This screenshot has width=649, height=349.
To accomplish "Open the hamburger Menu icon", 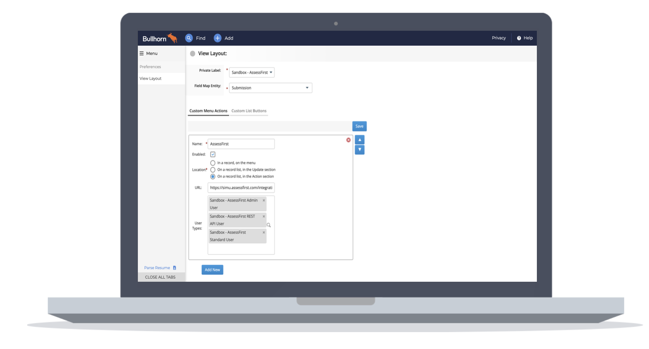I will (x=142, y=53).
